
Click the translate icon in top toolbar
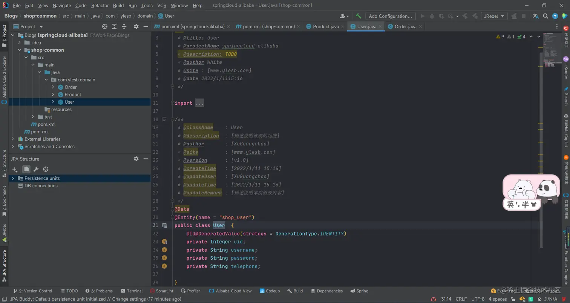coord(536,16)
